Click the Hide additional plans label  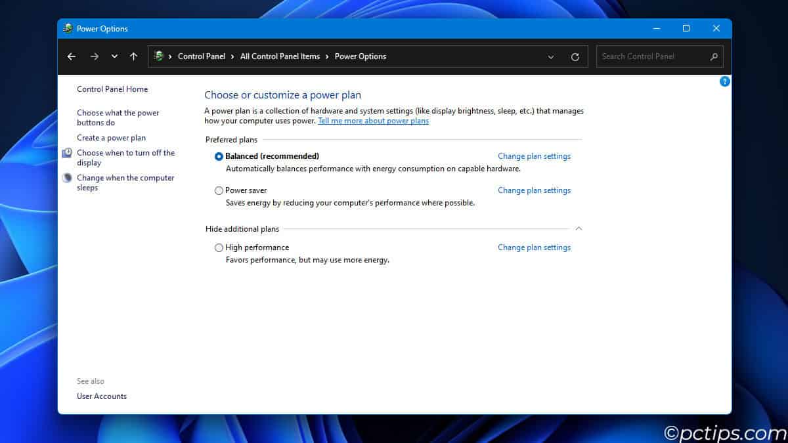click(242, 229)
